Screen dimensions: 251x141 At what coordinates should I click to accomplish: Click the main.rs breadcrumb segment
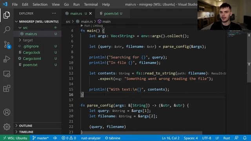click(84, 22)
